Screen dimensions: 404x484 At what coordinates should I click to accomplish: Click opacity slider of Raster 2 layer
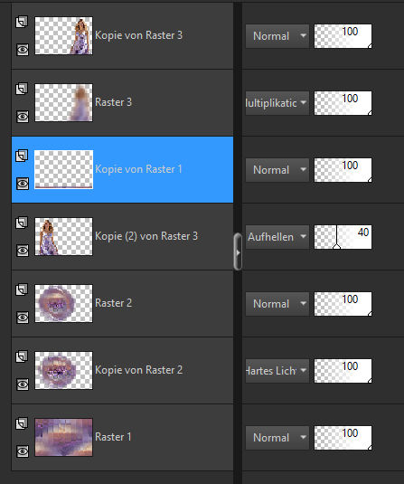[343, 304]
